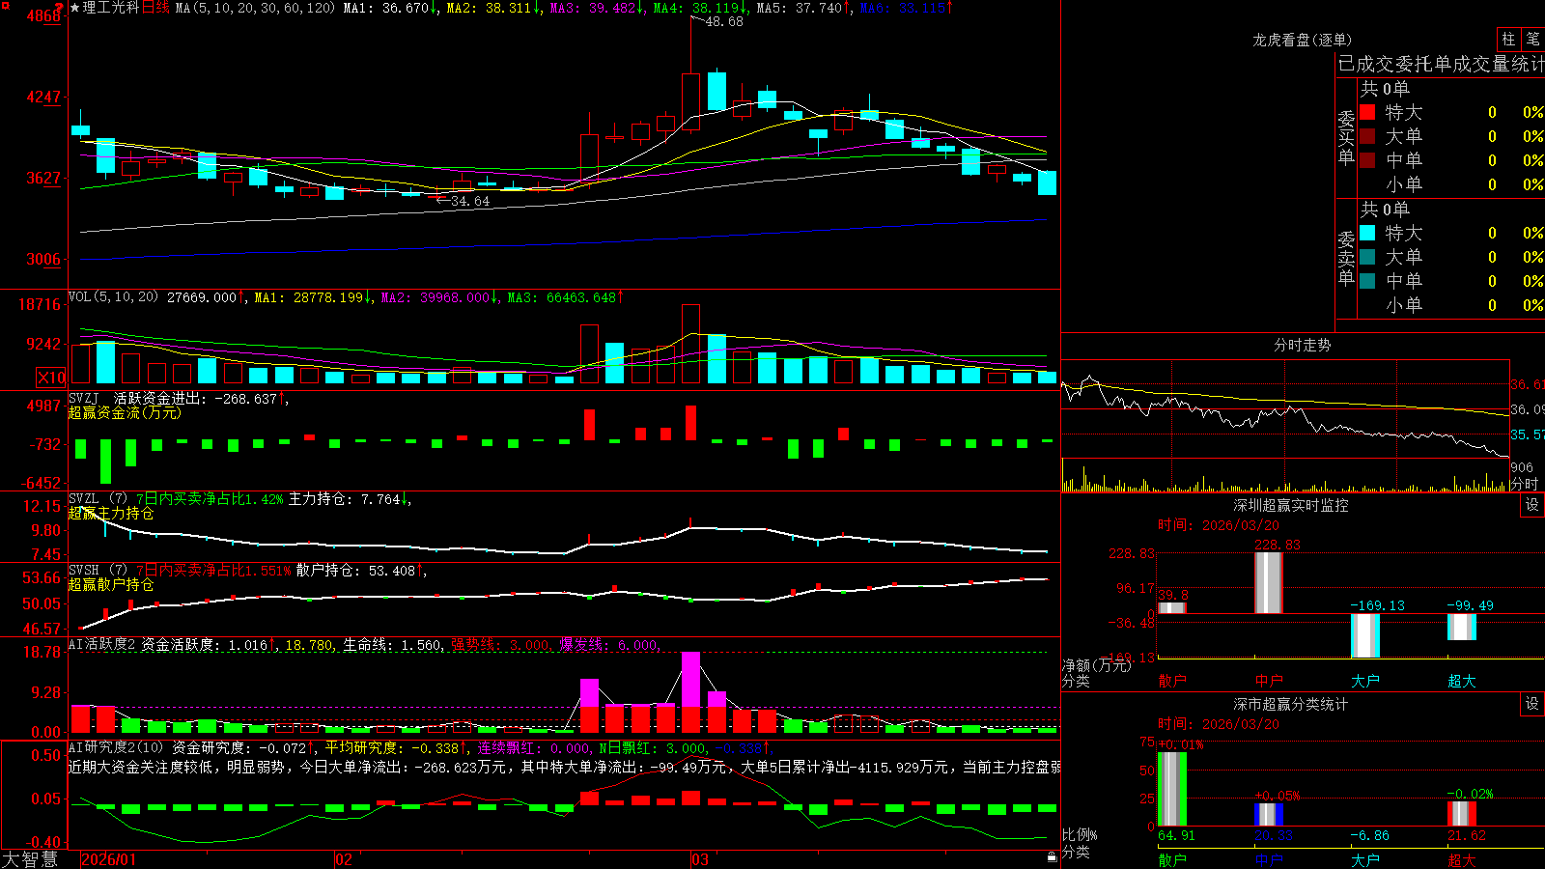The width and height of the screenshot is (1545, 869).
Task: Click the AI研究度2(10) indicator label
Action: (116, 747)
